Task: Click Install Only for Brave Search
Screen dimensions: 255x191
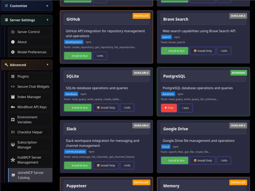Action: point(203,51)
